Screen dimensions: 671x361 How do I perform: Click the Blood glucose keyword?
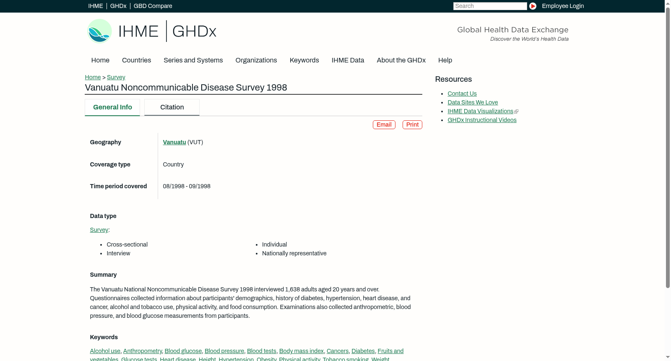pyautogui.click(x=183, y=351)
